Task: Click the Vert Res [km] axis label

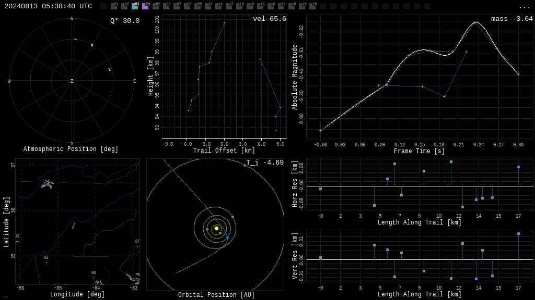Action: 295,256
